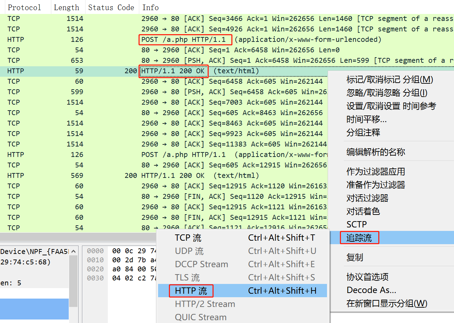Open 时间平移... dialog
This screenshot has width=454, height=323.
point(366,119)
